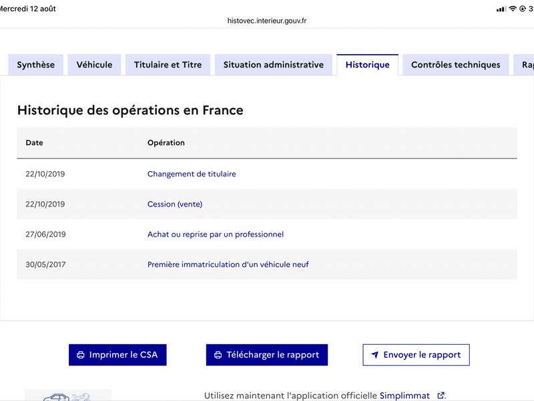
Task: Open the Cession (vente) operation
Action: 175,205
